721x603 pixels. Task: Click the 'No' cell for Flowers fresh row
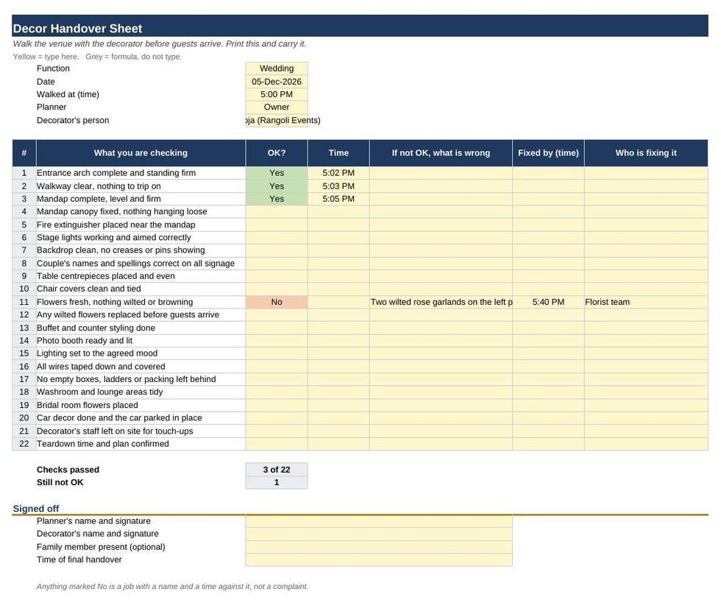pos(277,302)
